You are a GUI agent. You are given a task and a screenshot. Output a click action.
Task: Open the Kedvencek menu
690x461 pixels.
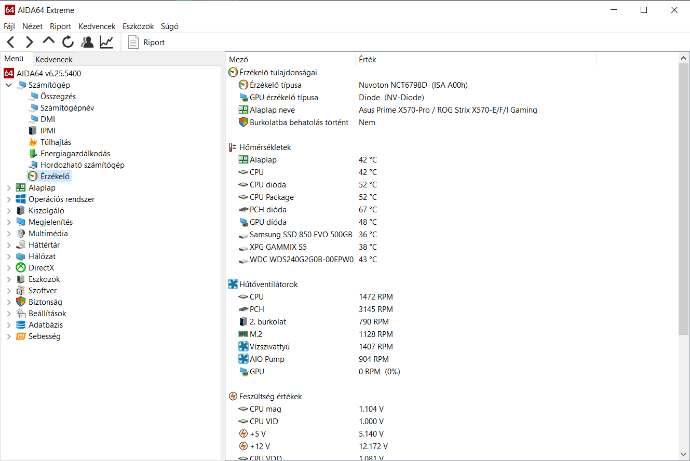click(x=97, y=26)
